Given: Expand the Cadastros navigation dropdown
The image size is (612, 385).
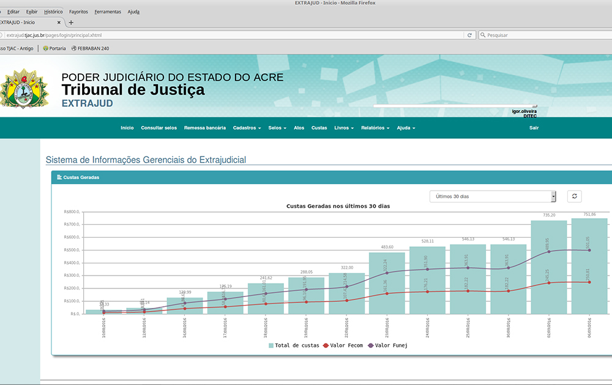Looking at the screenshot, I should (x=247, y=128).
